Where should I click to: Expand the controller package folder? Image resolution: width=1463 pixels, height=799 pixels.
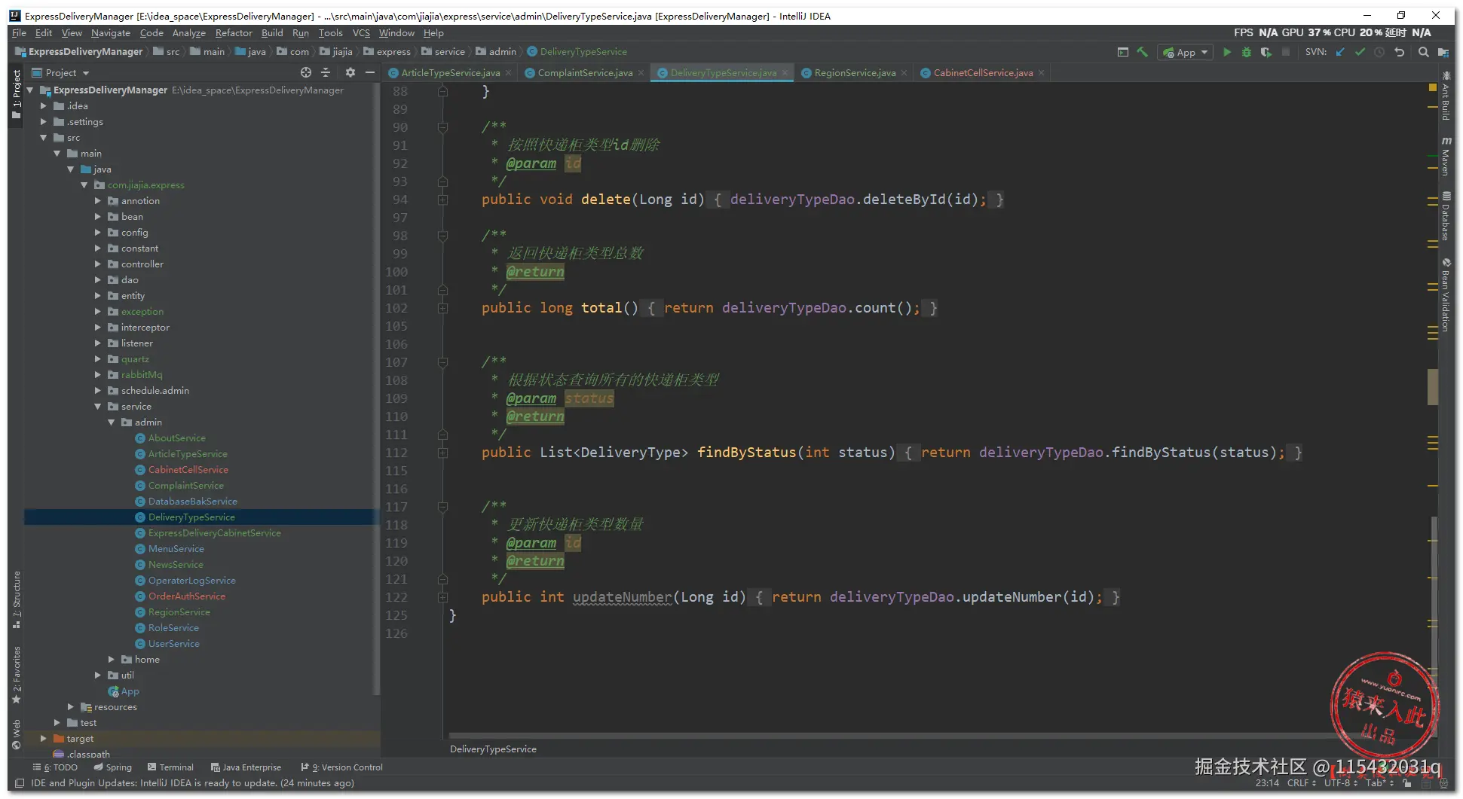pos(98,264)
